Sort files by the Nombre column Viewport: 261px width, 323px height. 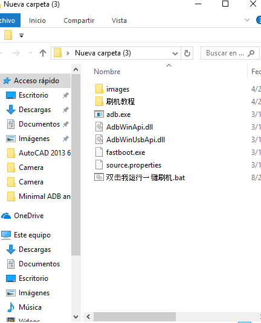107,72
